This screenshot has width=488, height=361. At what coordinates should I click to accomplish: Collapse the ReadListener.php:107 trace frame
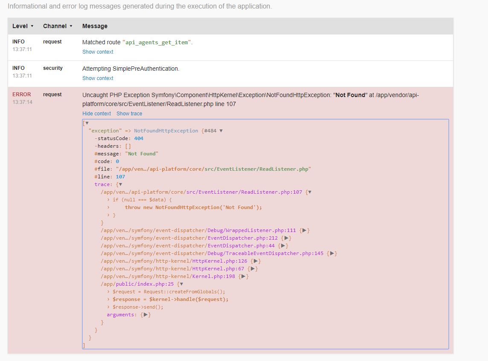309,192
